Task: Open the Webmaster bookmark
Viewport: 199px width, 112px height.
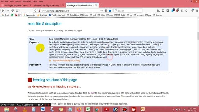Action: click(x=29, y=15)
